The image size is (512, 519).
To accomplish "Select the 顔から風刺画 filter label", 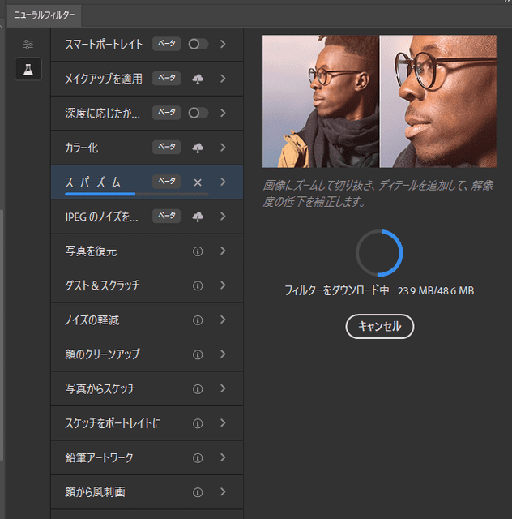I will point(96,492).
